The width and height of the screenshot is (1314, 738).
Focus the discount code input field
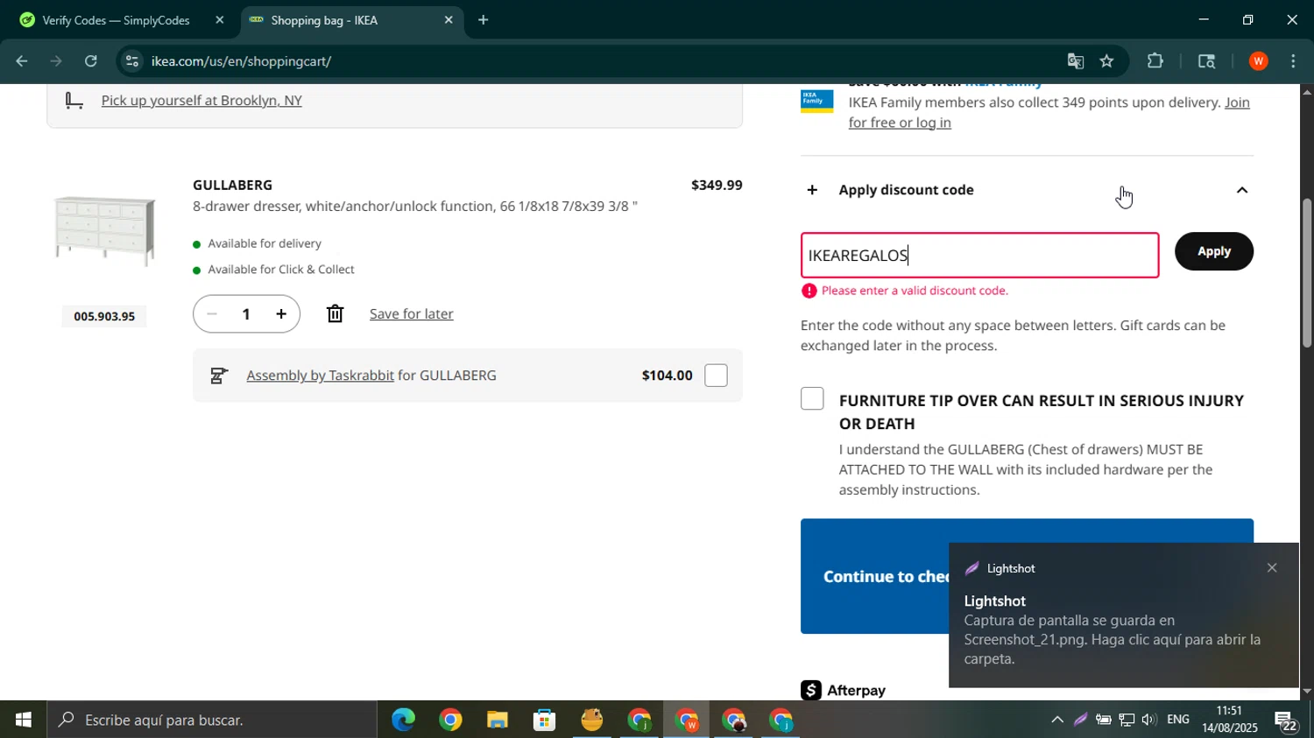pyautogui.click(x=979, y=256)
